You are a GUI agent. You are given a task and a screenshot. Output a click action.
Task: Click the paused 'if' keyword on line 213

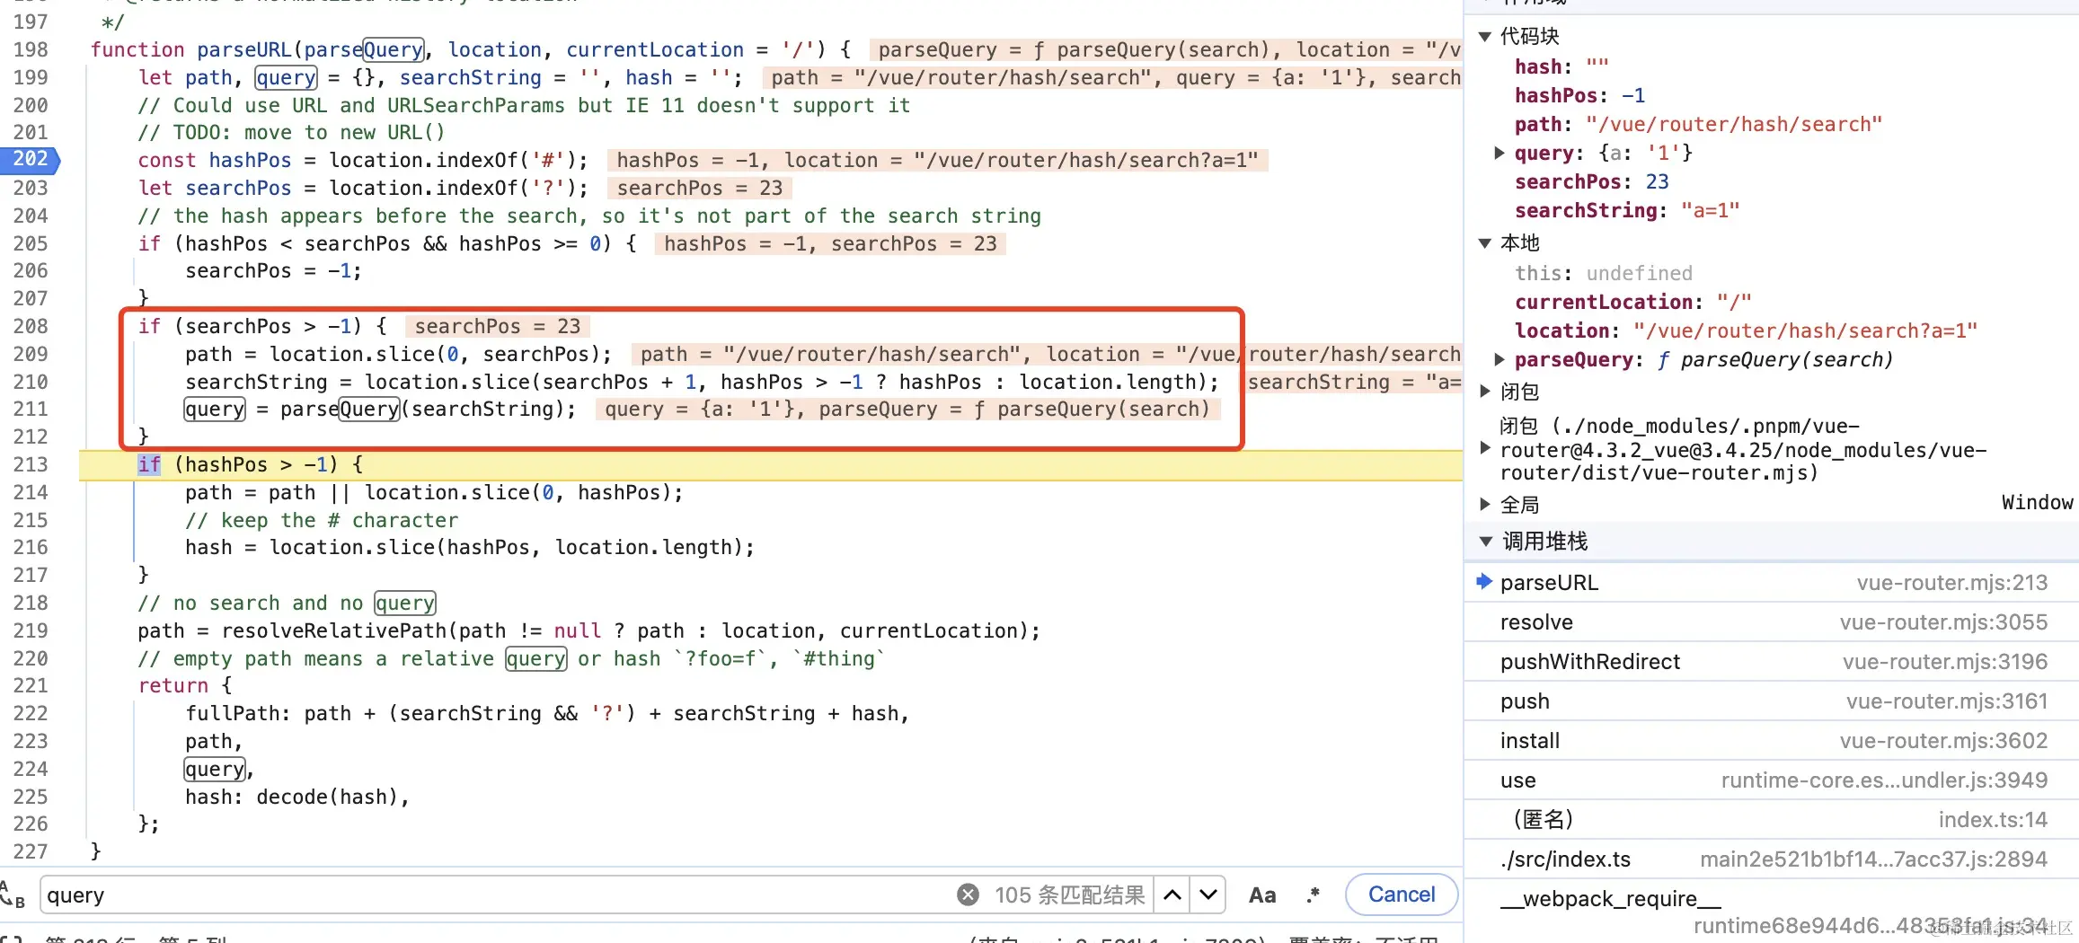tap(149, 464)
